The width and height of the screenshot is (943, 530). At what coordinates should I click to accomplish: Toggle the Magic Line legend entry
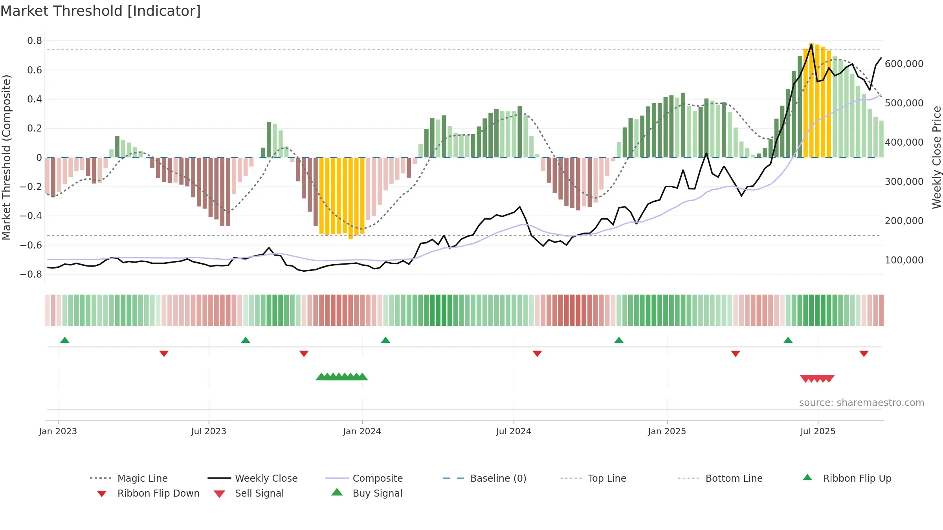tap(129, 478)
